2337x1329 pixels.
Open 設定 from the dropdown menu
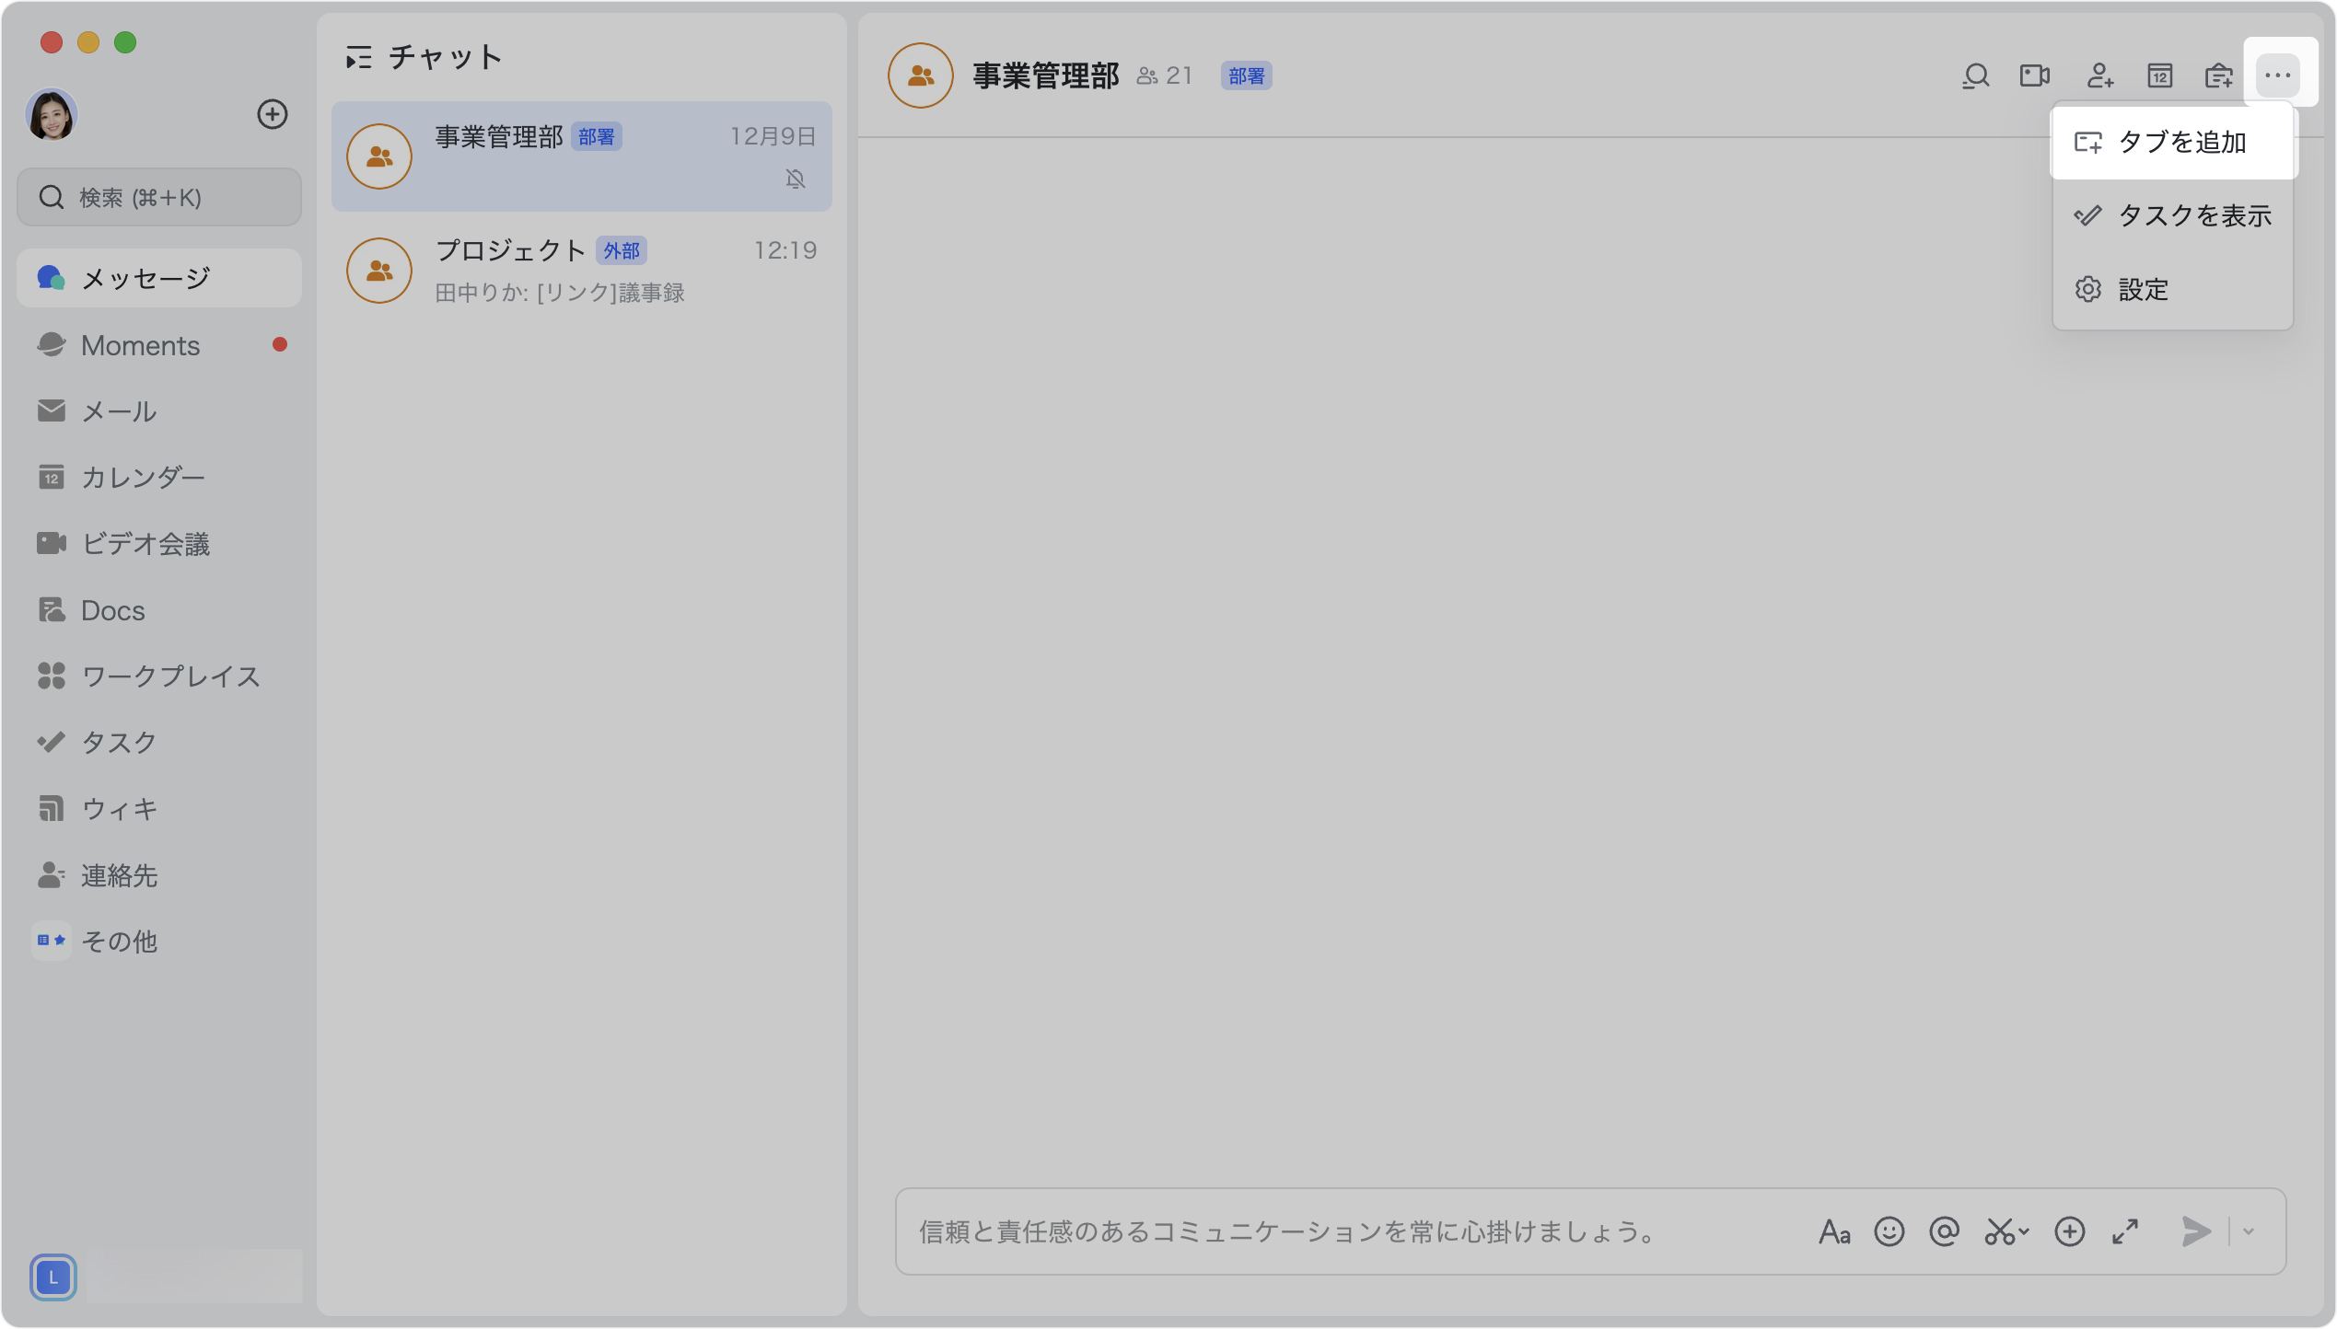pos(2142,290)
